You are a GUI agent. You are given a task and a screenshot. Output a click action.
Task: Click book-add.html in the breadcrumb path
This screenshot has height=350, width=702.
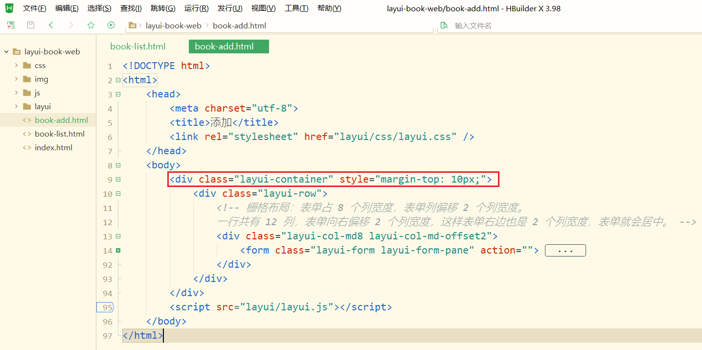point(240,25)
